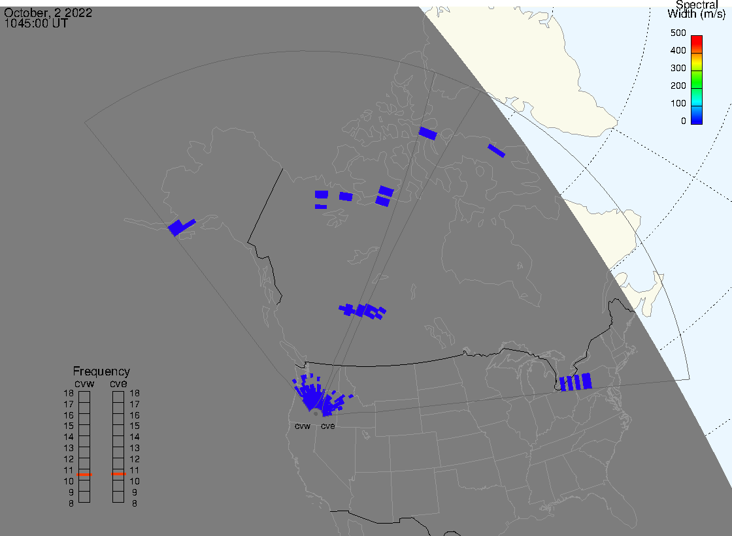Click the "Spectral Width (m/s)" legend title
This screenshot has height=536, width=732.
(696, 9)
